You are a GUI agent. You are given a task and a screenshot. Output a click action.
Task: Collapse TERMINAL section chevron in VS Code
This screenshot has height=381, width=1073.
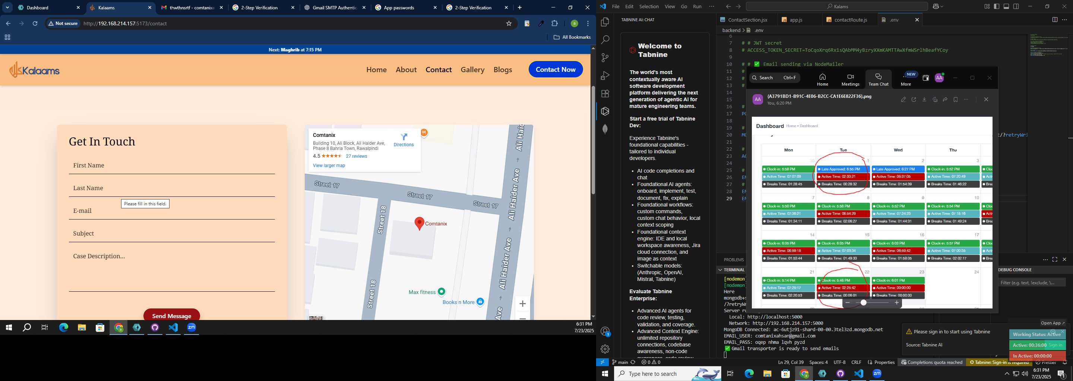click(x=720, y=269)
